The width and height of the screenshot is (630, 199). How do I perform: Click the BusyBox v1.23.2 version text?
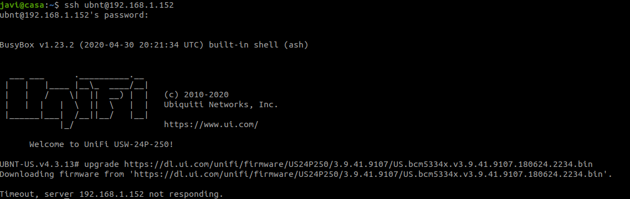click(37, 45)
